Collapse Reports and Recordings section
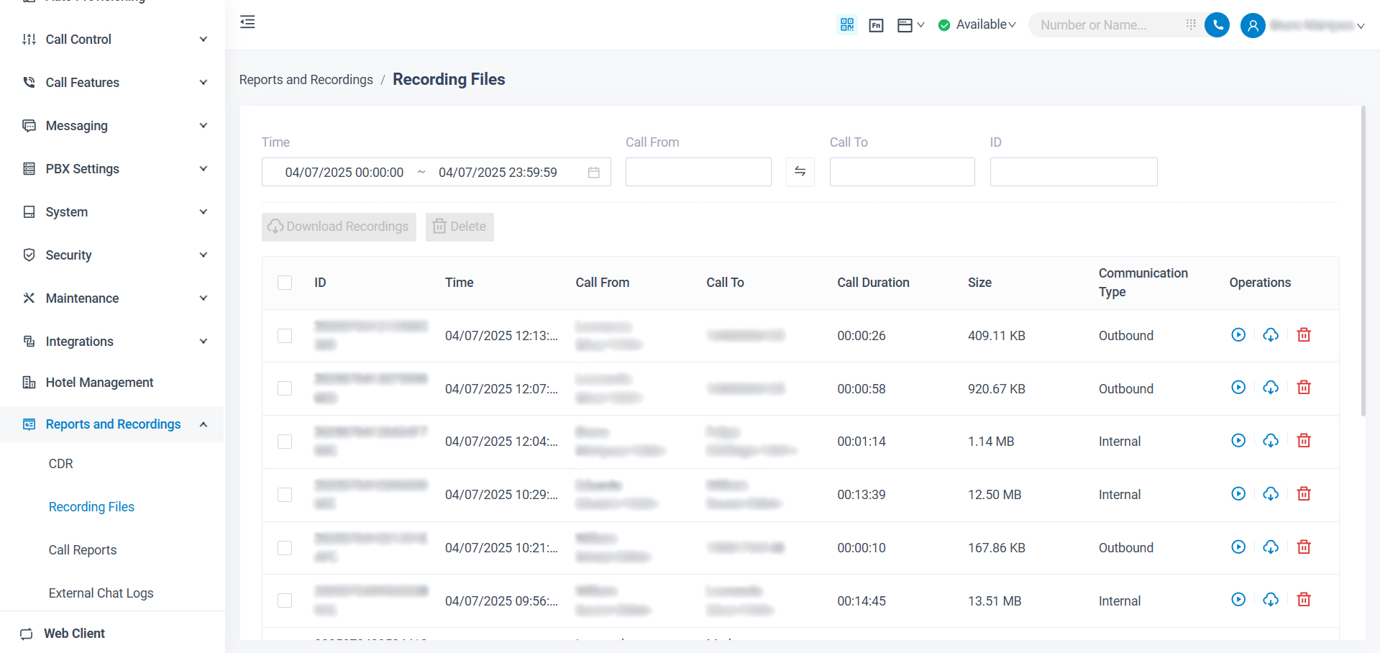Viewport: 1380px width, 653px height. click(x=203, y=424)
